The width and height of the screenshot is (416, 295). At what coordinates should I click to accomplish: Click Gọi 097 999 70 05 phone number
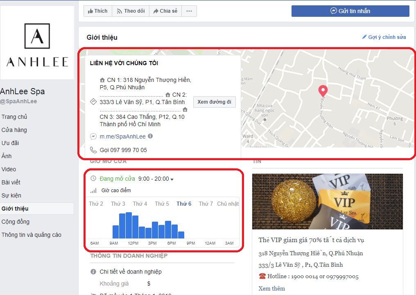coord(123,150)
